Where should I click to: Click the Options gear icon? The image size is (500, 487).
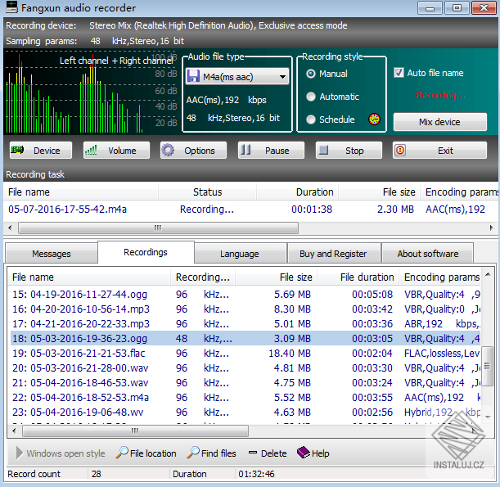tap(168, 150)
